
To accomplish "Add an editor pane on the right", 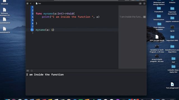I will coord(144,4).
